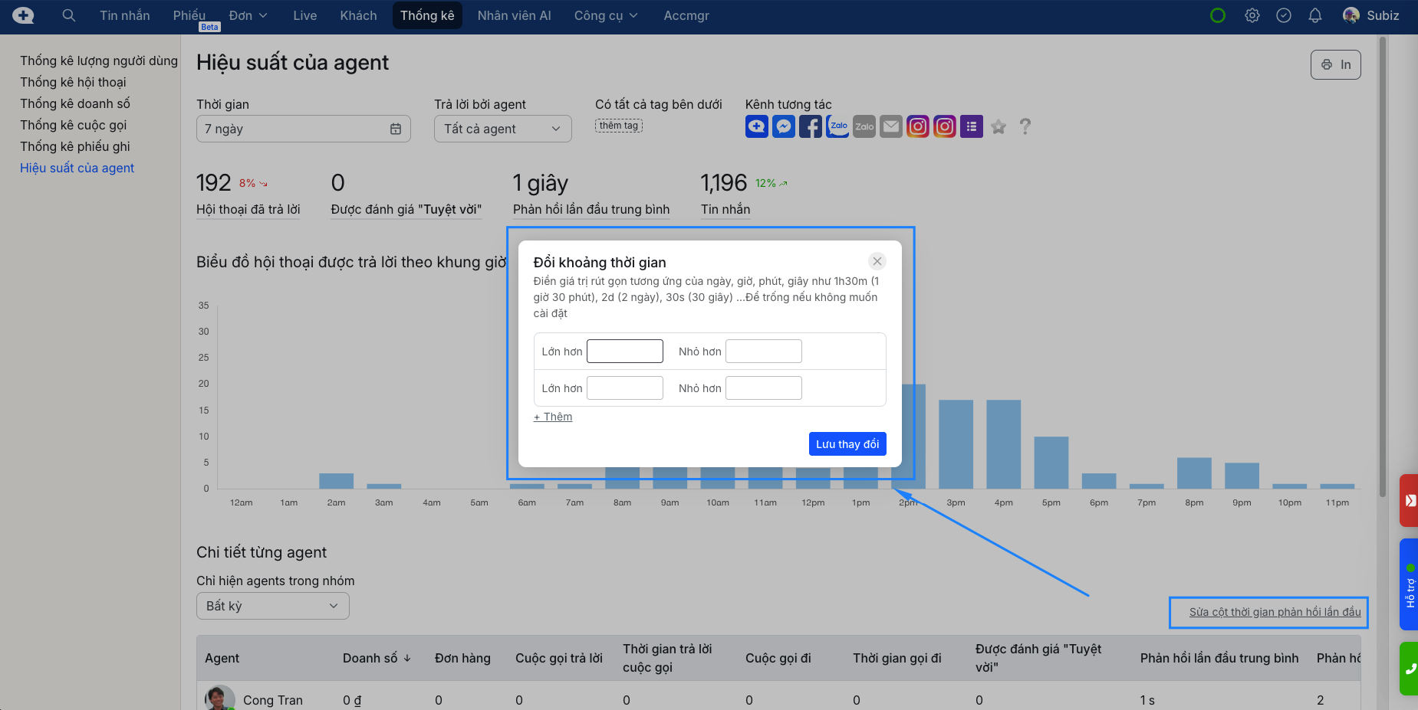The height and width of the screenshot is (710, 1418).
Task: Click the search magnifier icon
Action: pyautogui.click(x=68, y=15)
